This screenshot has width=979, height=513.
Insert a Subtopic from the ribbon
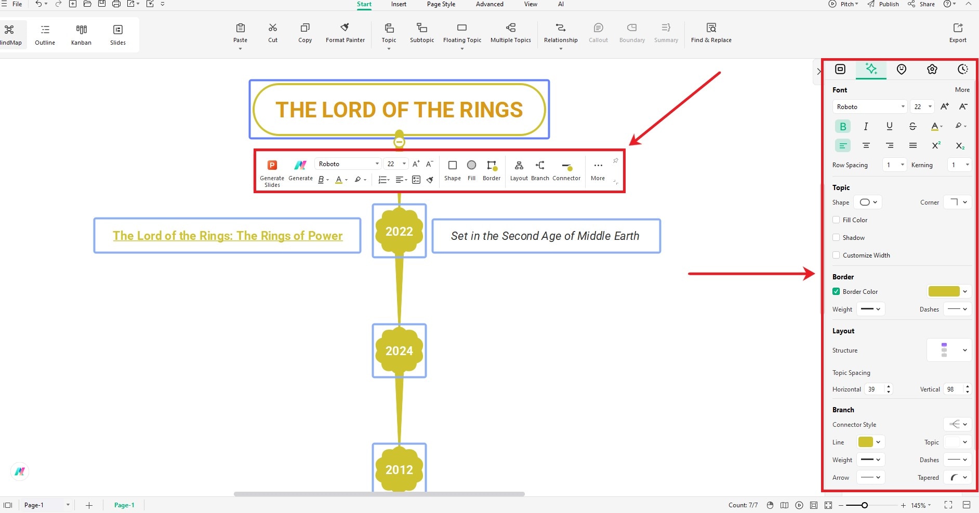tap(422, 33)
